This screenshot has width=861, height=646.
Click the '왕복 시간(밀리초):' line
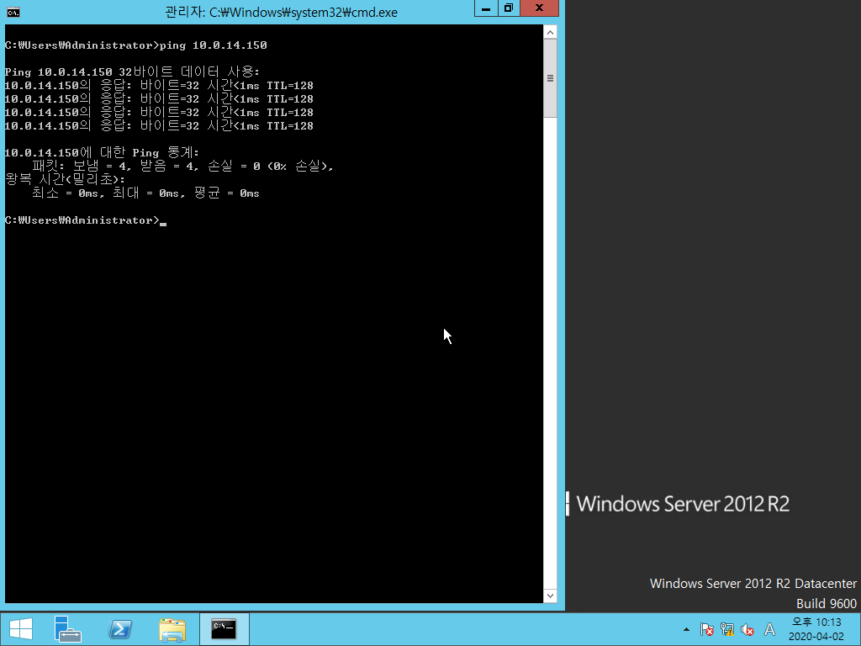65,179
